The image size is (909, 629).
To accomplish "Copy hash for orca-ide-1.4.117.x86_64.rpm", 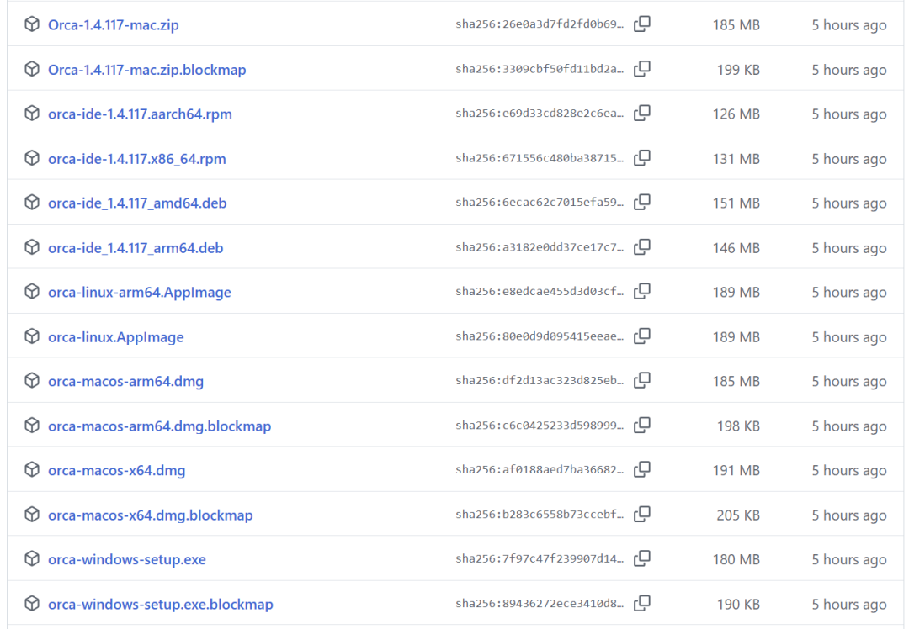I will [641, 158].
